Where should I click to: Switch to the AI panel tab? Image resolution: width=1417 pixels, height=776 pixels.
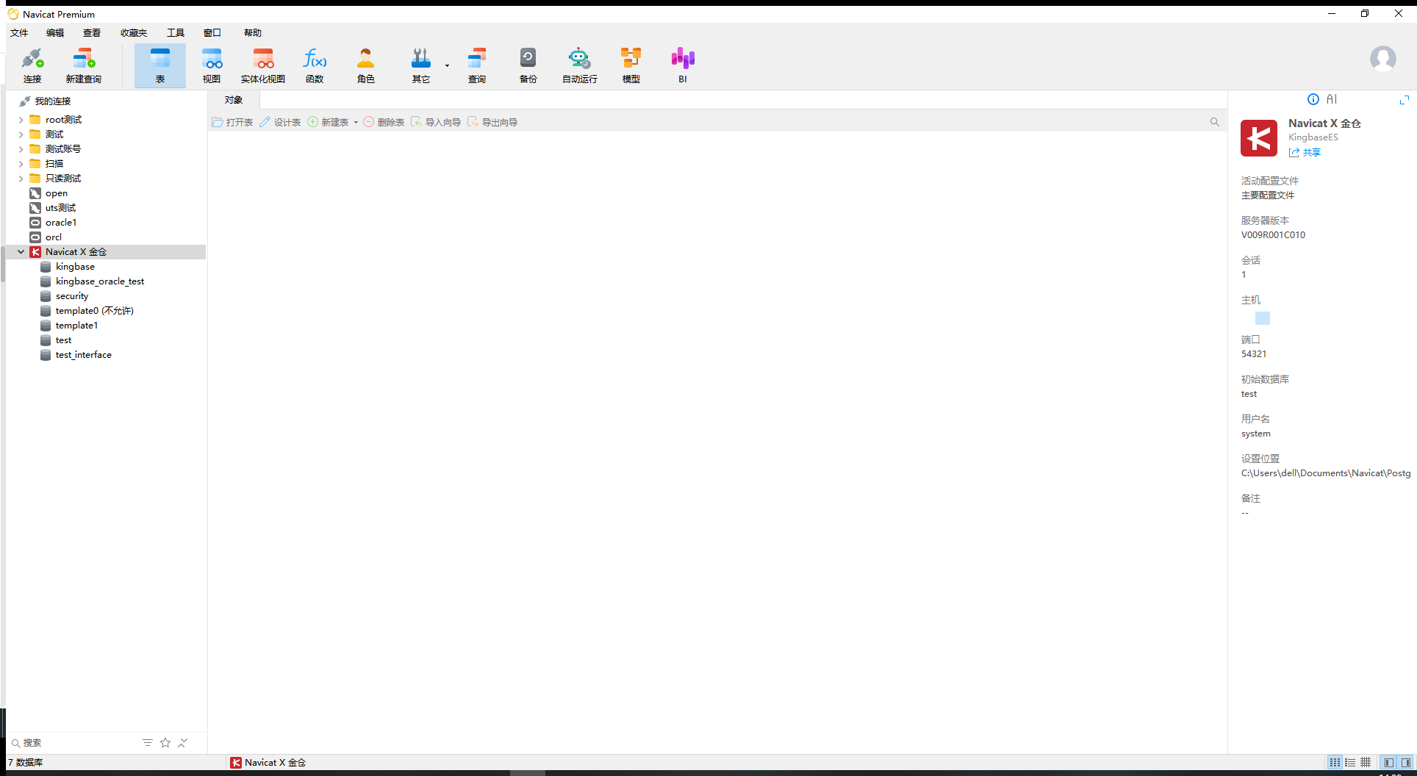coord(1332,99)
